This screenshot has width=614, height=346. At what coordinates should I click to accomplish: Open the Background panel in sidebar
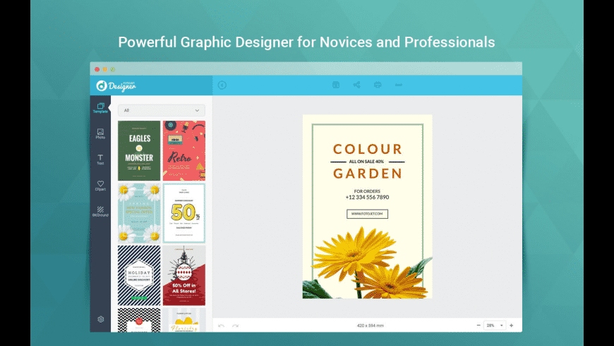click(100, 211)
